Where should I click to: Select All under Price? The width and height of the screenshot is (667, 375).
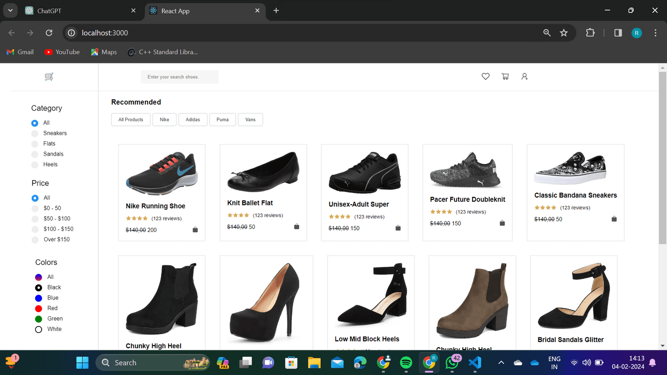tap(35, 198)
